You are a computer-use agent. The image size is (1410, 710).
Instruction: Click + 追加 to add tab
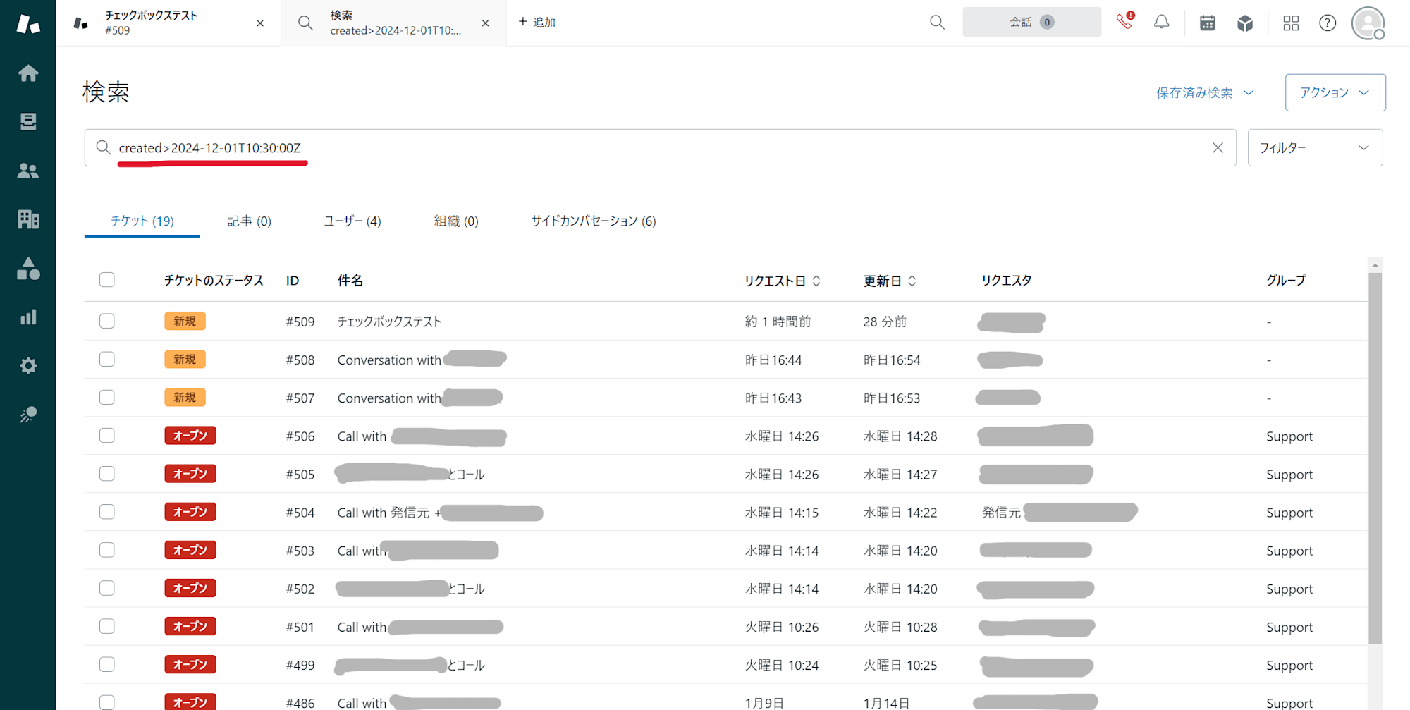537,22
